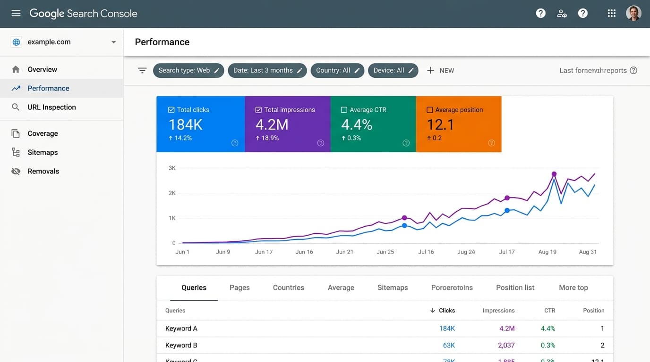Click help icon beside last reports text
This screenshot has width=650, height=362.
pyautogui.click(x=633, y=70)
